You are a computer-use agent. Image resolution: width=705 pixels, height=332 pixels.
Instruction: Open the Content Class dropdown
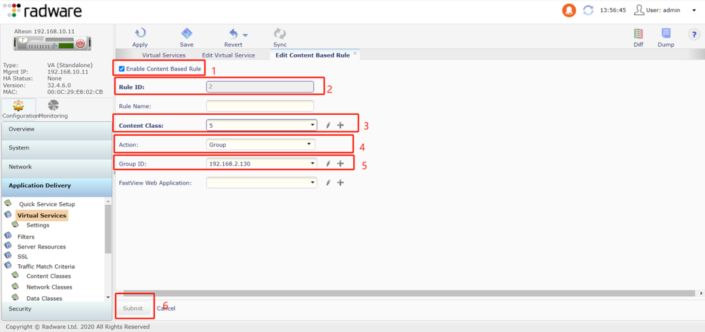[261, 125]
